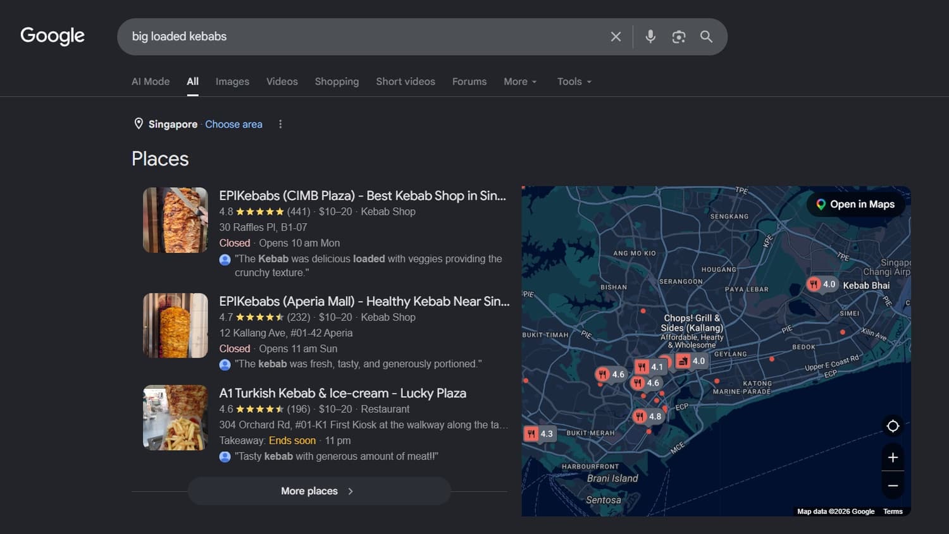The width and height of the screenshot is (949, 534).
Task: Click the address 30 Raffles Pl, B1-07
Action: [263, 228]
